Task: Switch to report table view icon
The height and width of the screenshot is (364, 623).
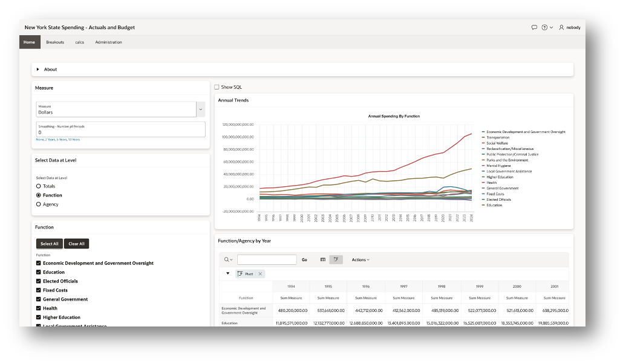Action: (x=322, y=259)
